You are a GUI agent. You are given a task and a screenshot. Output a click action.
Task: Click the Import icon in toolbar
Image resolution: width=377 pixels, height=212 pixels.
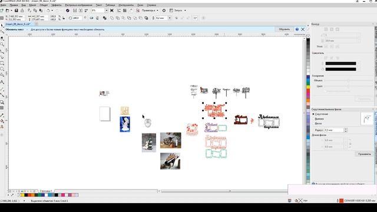(x=75, y=11)
